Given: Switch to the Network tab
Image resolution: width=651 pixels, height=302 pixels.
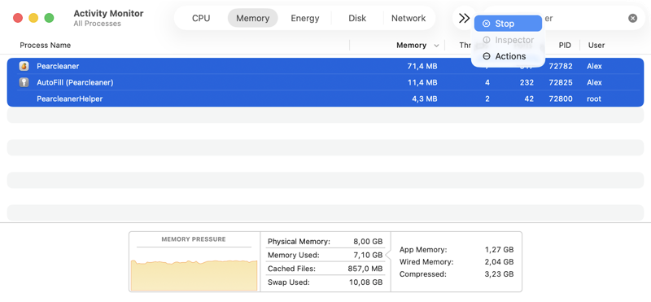Looking at the screenshot, I should coord(409,18).
